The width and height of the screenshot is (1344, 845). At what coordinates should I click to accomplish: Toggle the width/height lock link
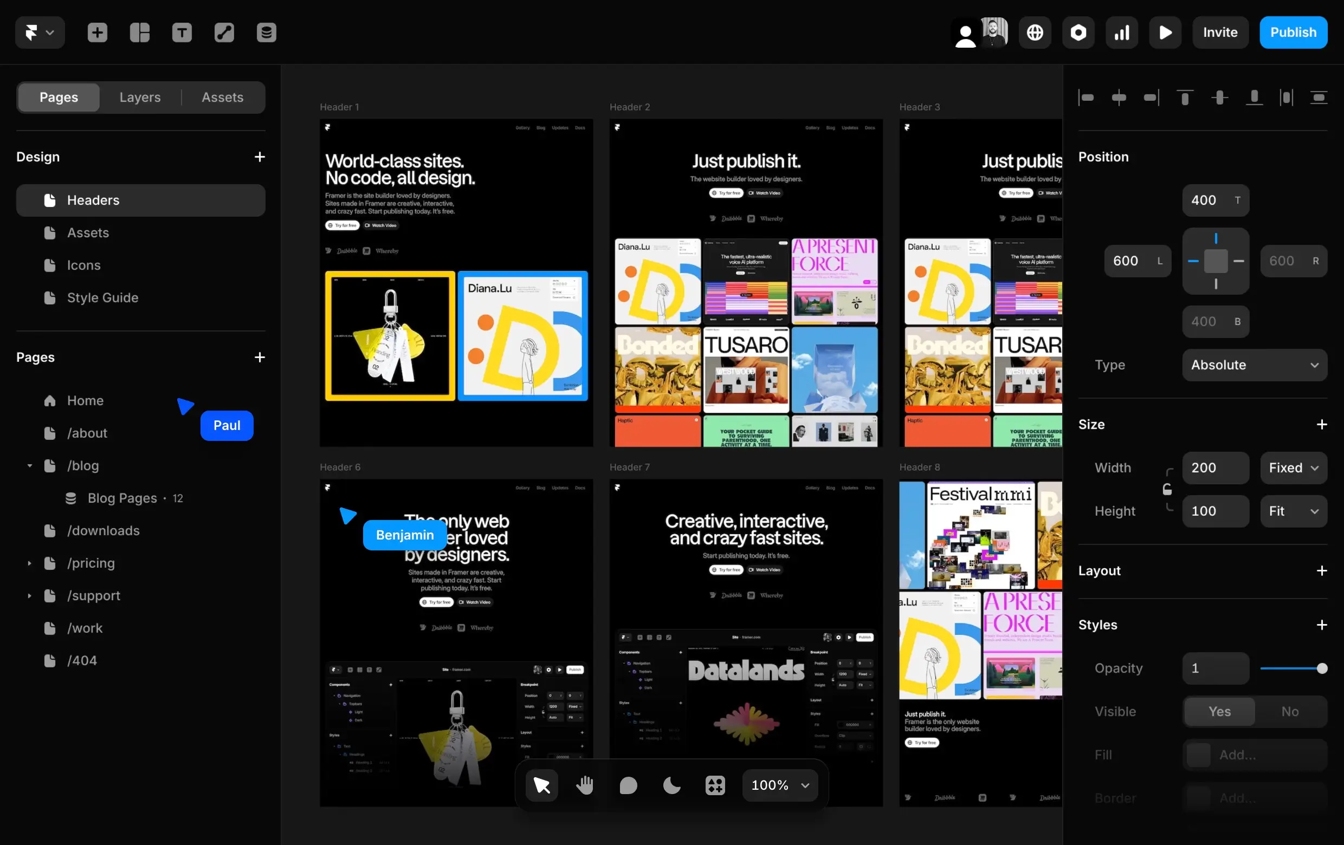pos(1168,490)
